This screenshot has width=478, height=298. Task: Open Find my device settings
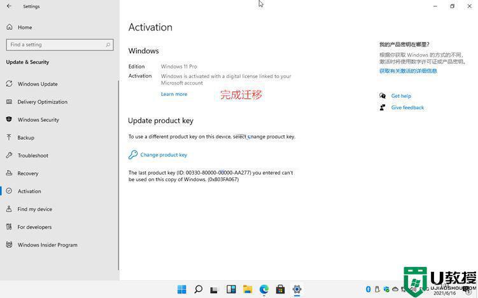(x=35, y=210)
